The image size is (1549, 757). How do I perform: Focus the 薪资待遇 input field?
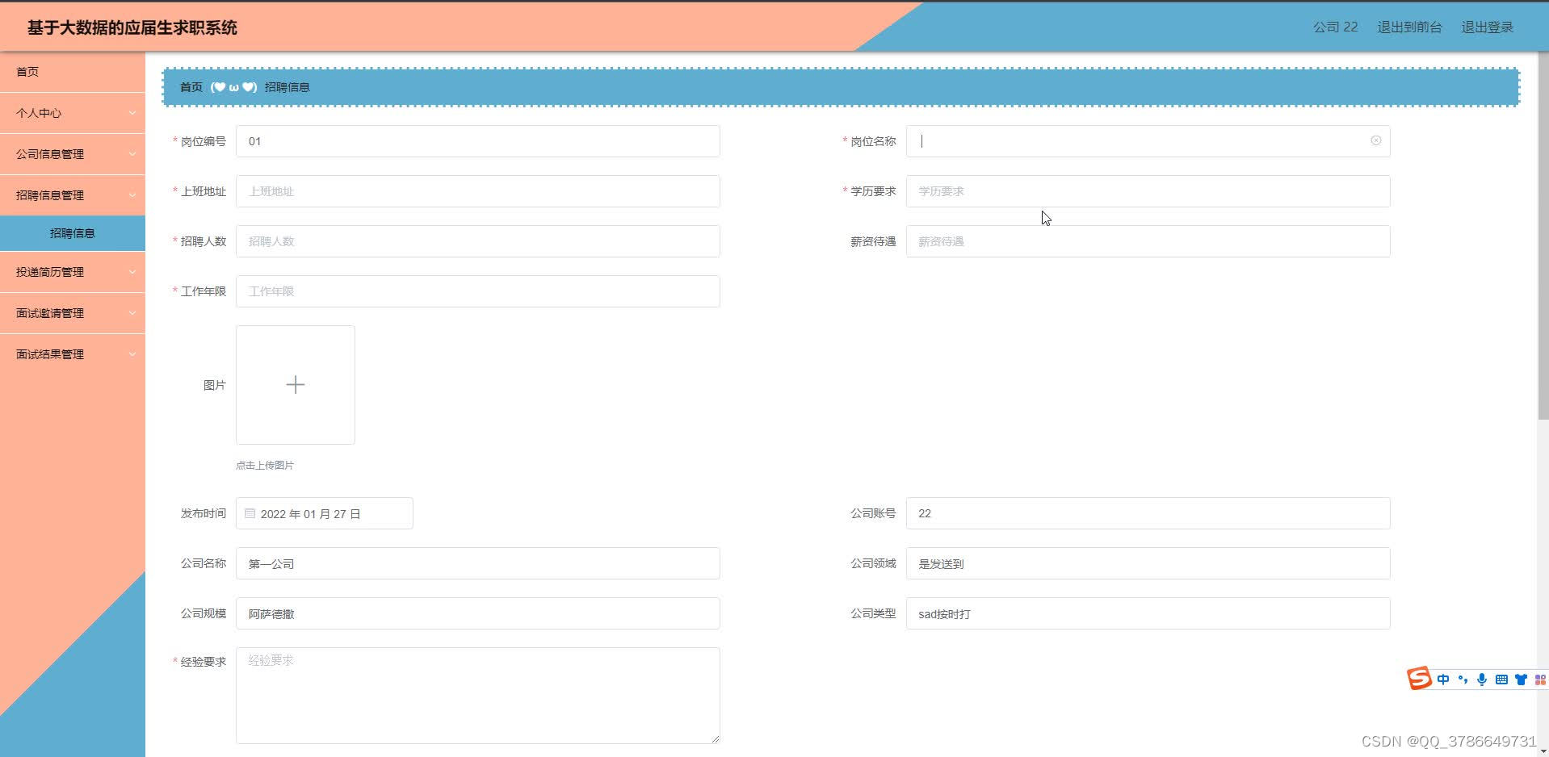1148,241
